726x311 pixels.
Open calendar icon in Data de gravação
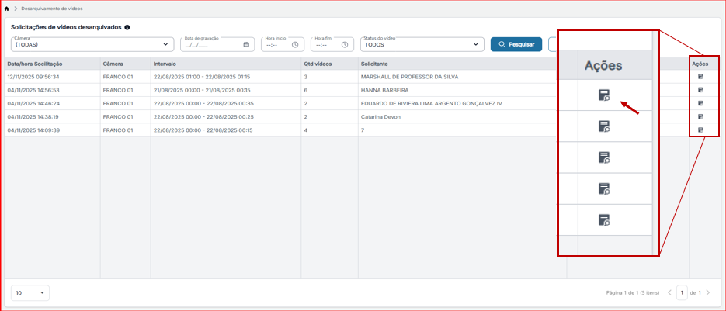[246, 45]
